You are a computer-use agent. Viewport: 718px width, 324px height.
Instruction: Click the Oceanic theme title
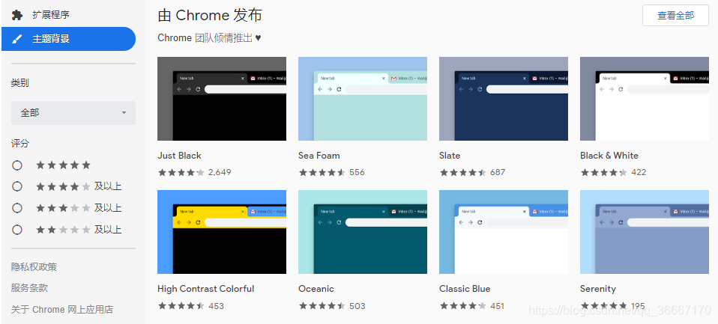click(316, 289)
